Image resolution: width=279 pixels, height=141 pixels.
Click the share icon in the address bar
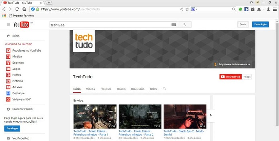181,9
